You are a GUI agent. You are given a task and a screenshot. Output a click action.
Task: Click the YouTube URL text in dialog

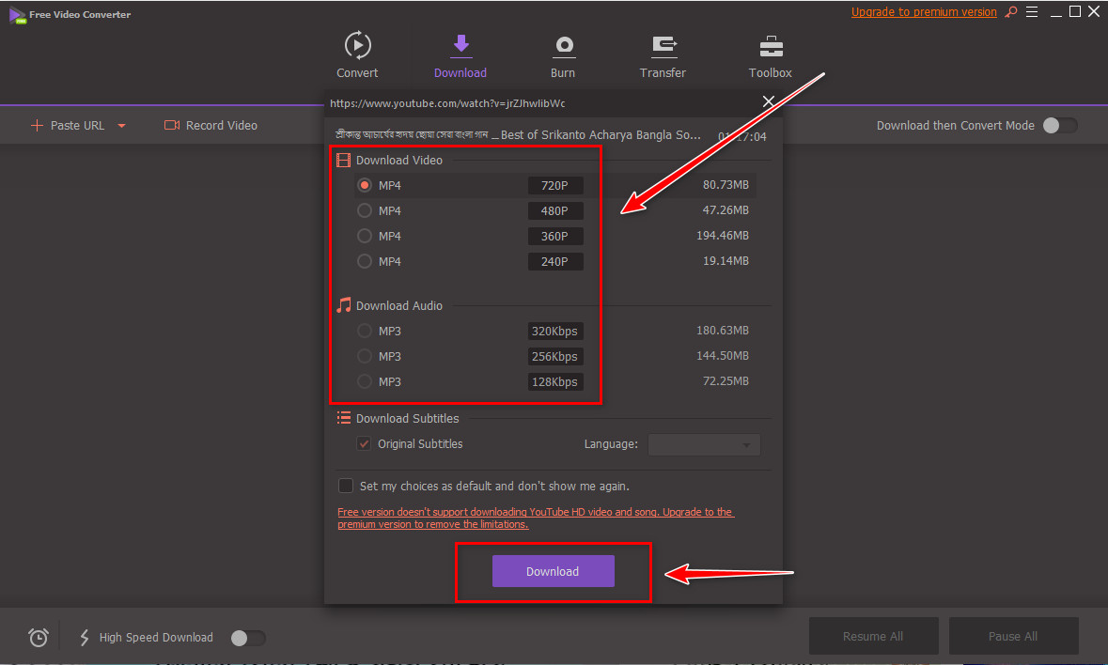pos(447,103)
